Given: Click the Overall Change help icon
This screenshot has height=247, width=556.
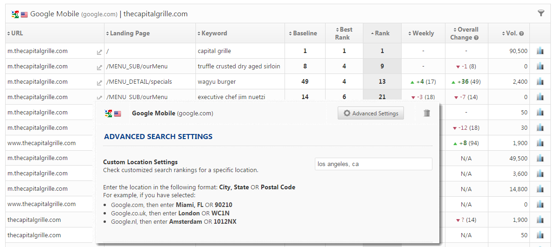Looking at the screenshot, I should click(x=476, y=38).
